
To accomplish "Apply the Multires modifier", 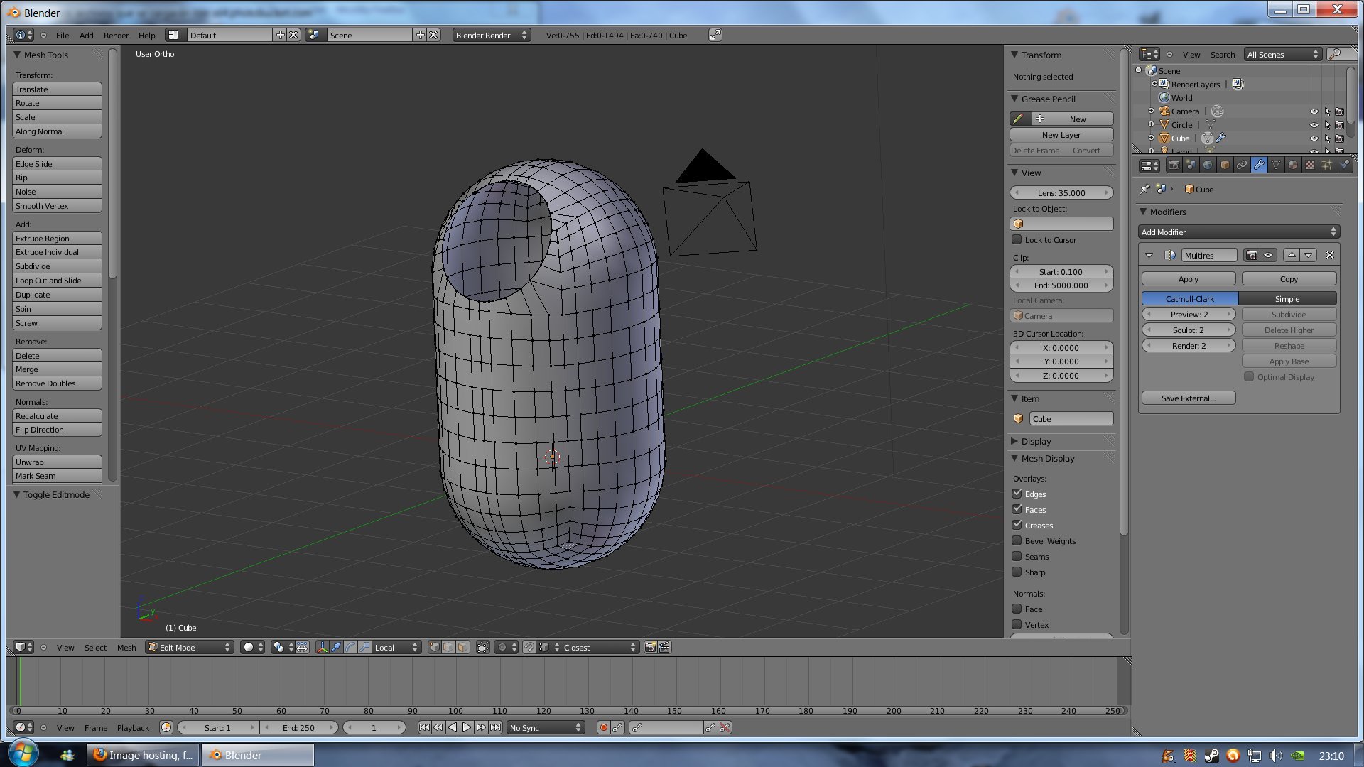I will tap(1188, 279).
